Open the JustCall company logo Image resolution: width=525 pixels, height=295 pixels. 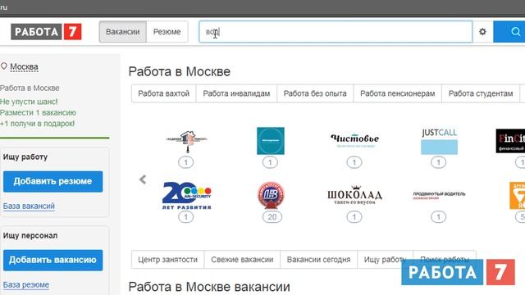[439, 141]
